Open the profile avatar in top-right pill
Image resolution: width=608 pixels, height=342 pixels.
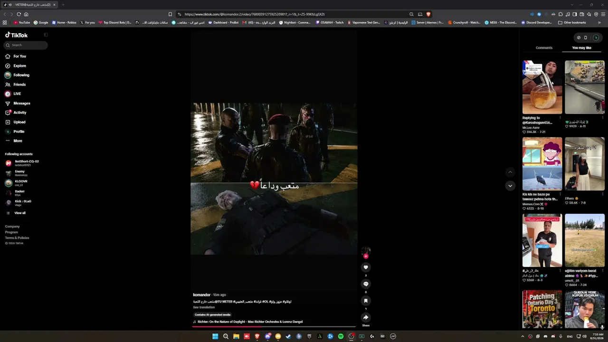[596, 38]
